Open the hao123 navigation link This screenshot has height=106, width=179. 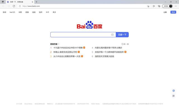pyautogui.click(x=12, y=12)
